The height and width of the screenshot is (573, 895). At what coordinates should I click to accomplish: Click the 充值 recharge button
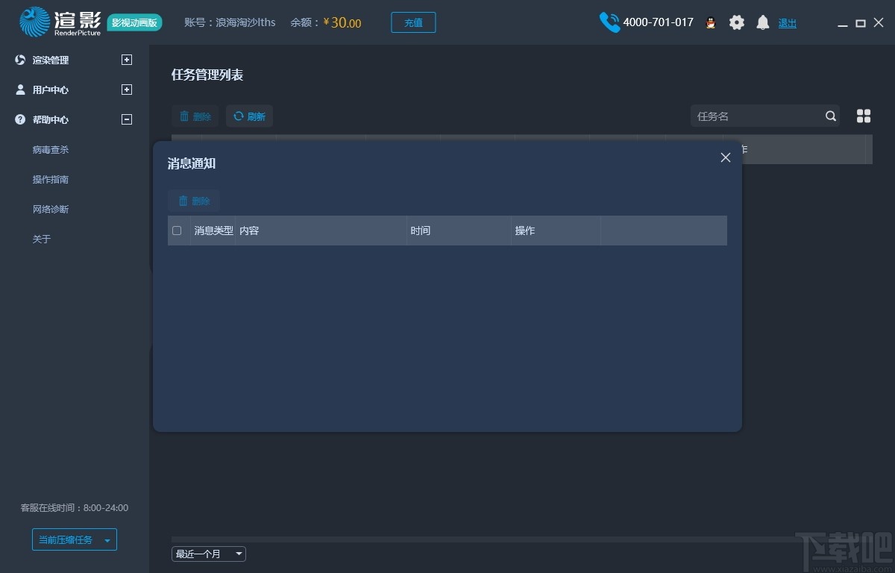(x=413, y=22)
